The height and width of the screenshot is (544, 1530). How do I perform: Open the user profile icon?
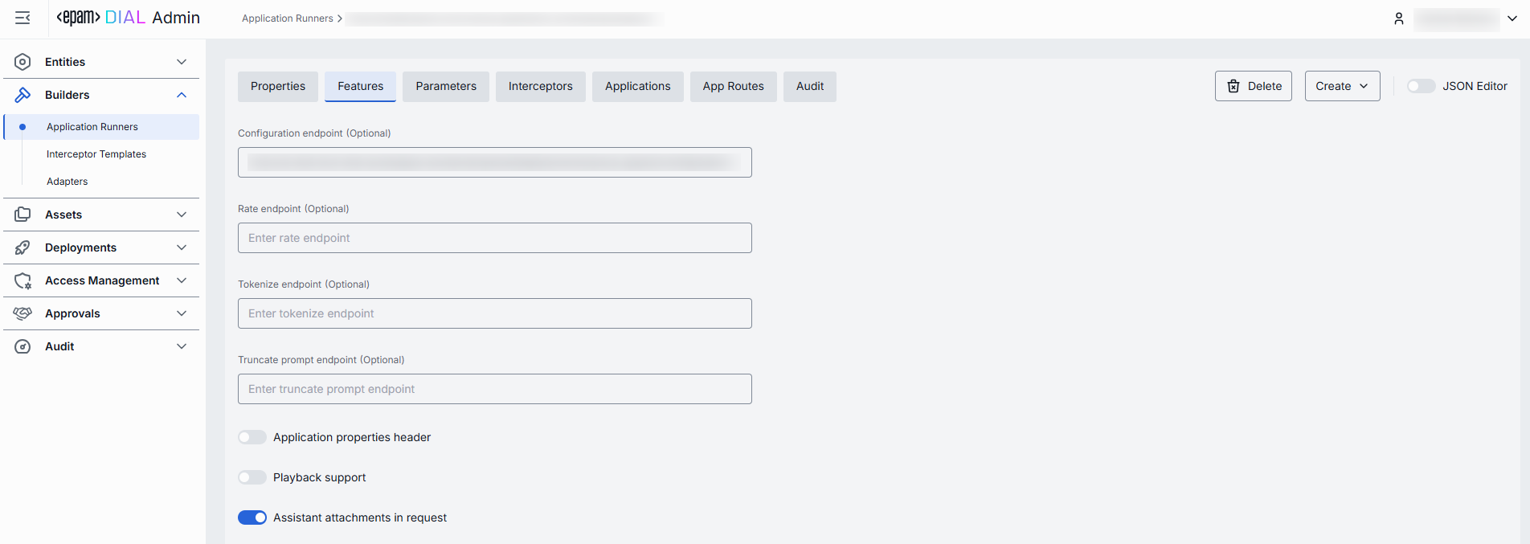[1398, 18]
